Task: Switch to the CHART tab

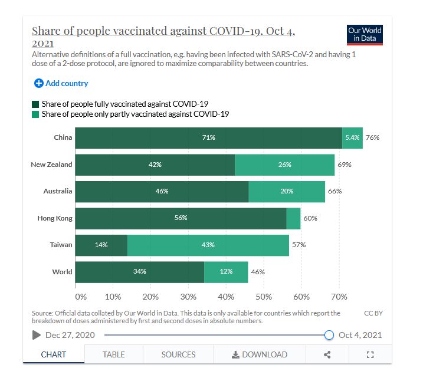Action: click(54, 354)
